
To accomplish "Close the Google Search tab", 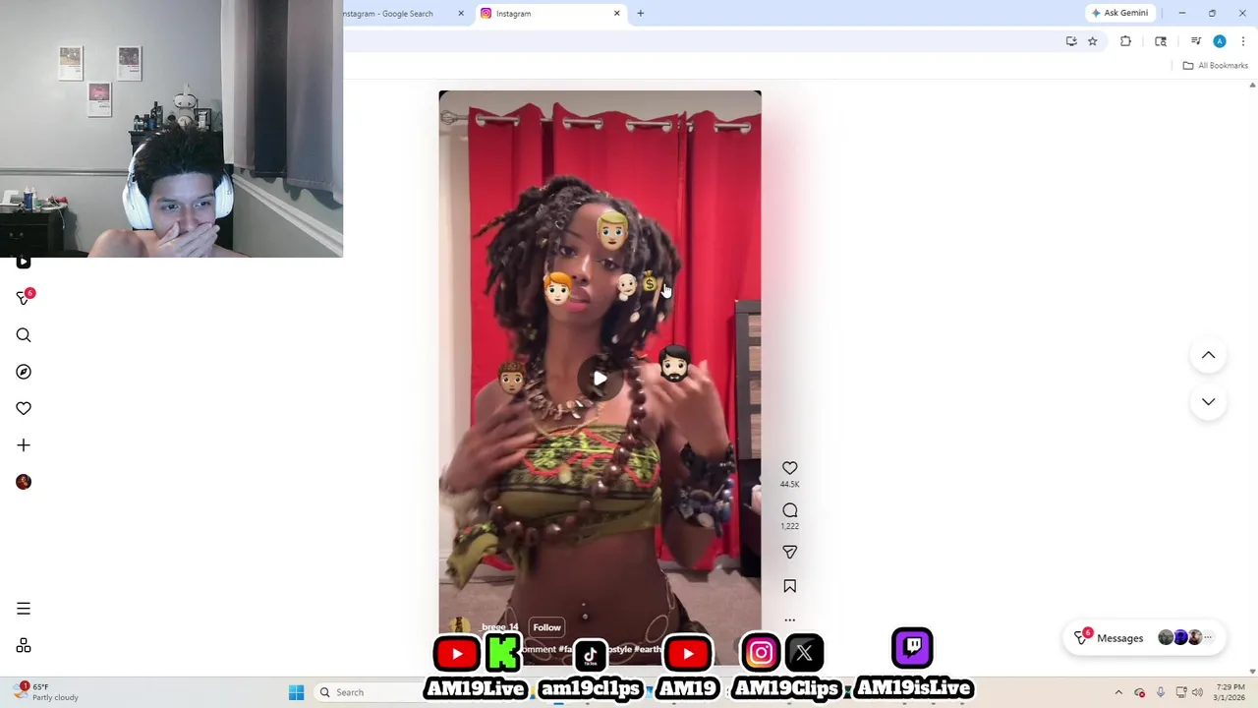I will [x=461, y=14].
